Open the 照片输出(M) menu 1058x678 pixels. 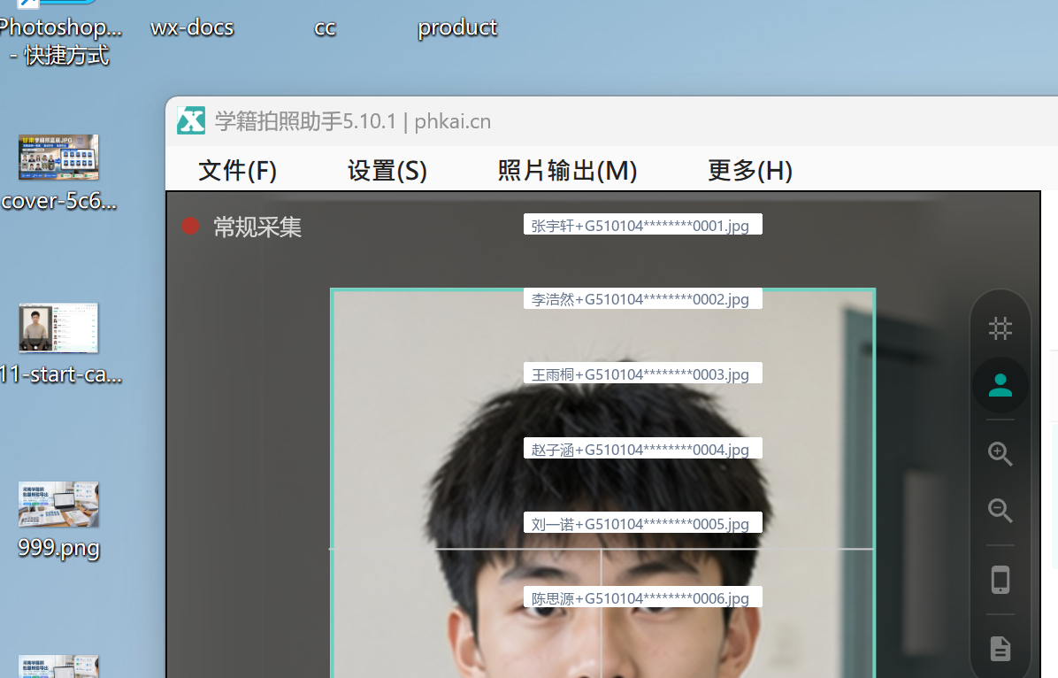tap(567, 170)
